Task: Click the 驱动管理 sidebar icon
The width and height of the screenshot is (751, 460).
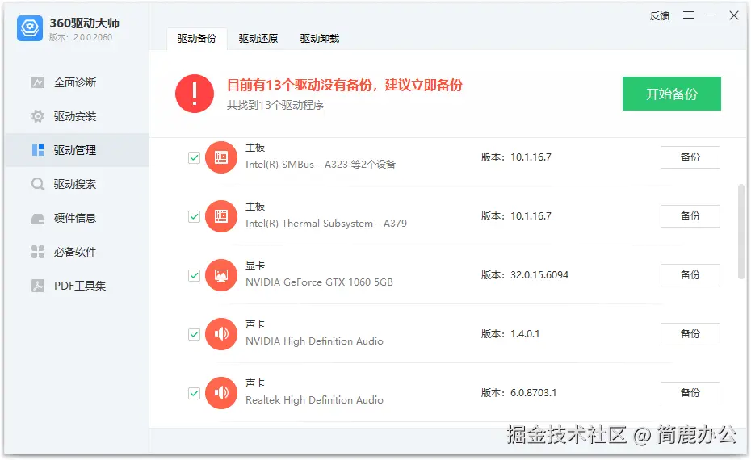Action: tap(38, 150)
